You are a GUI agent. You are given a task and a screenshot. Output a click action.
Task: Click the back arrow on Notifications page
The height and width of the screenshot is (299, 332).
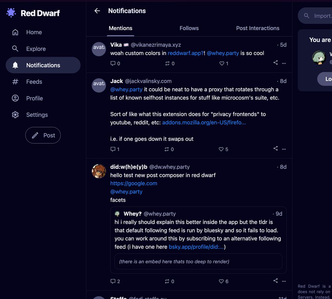click(x=97, y=11)
